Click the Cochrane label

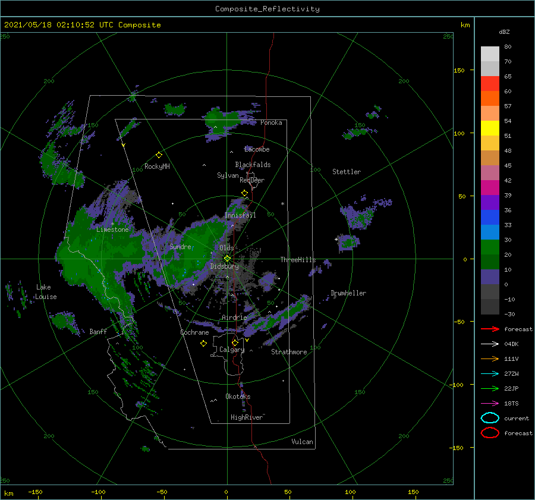pos(194,332)
